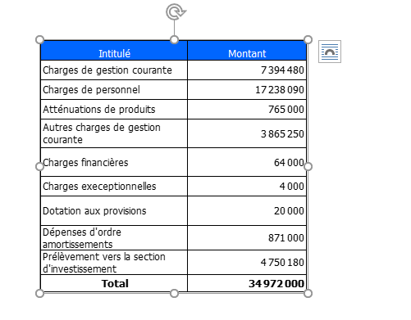The width and height of the screenshot is (411, 320).
Task: Click the left middle resize handle
Action: pos(40,166)
